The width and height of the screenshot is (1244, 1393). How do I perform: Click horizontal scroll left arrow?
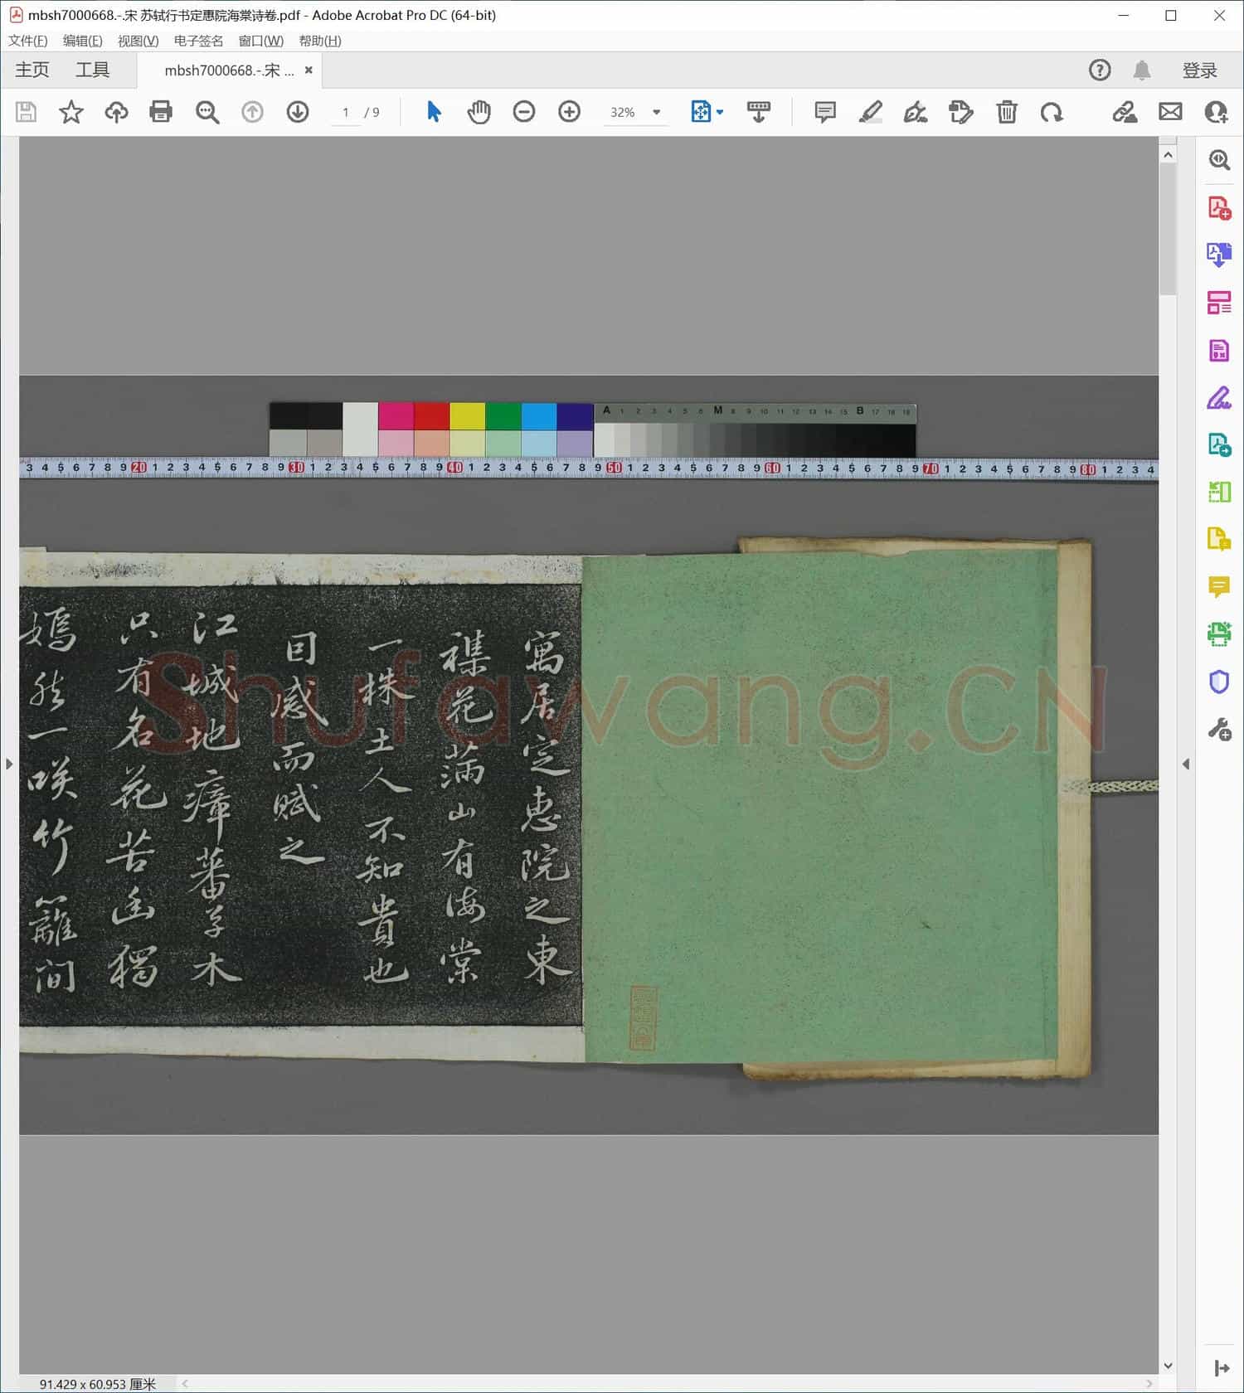[185, 1383]
